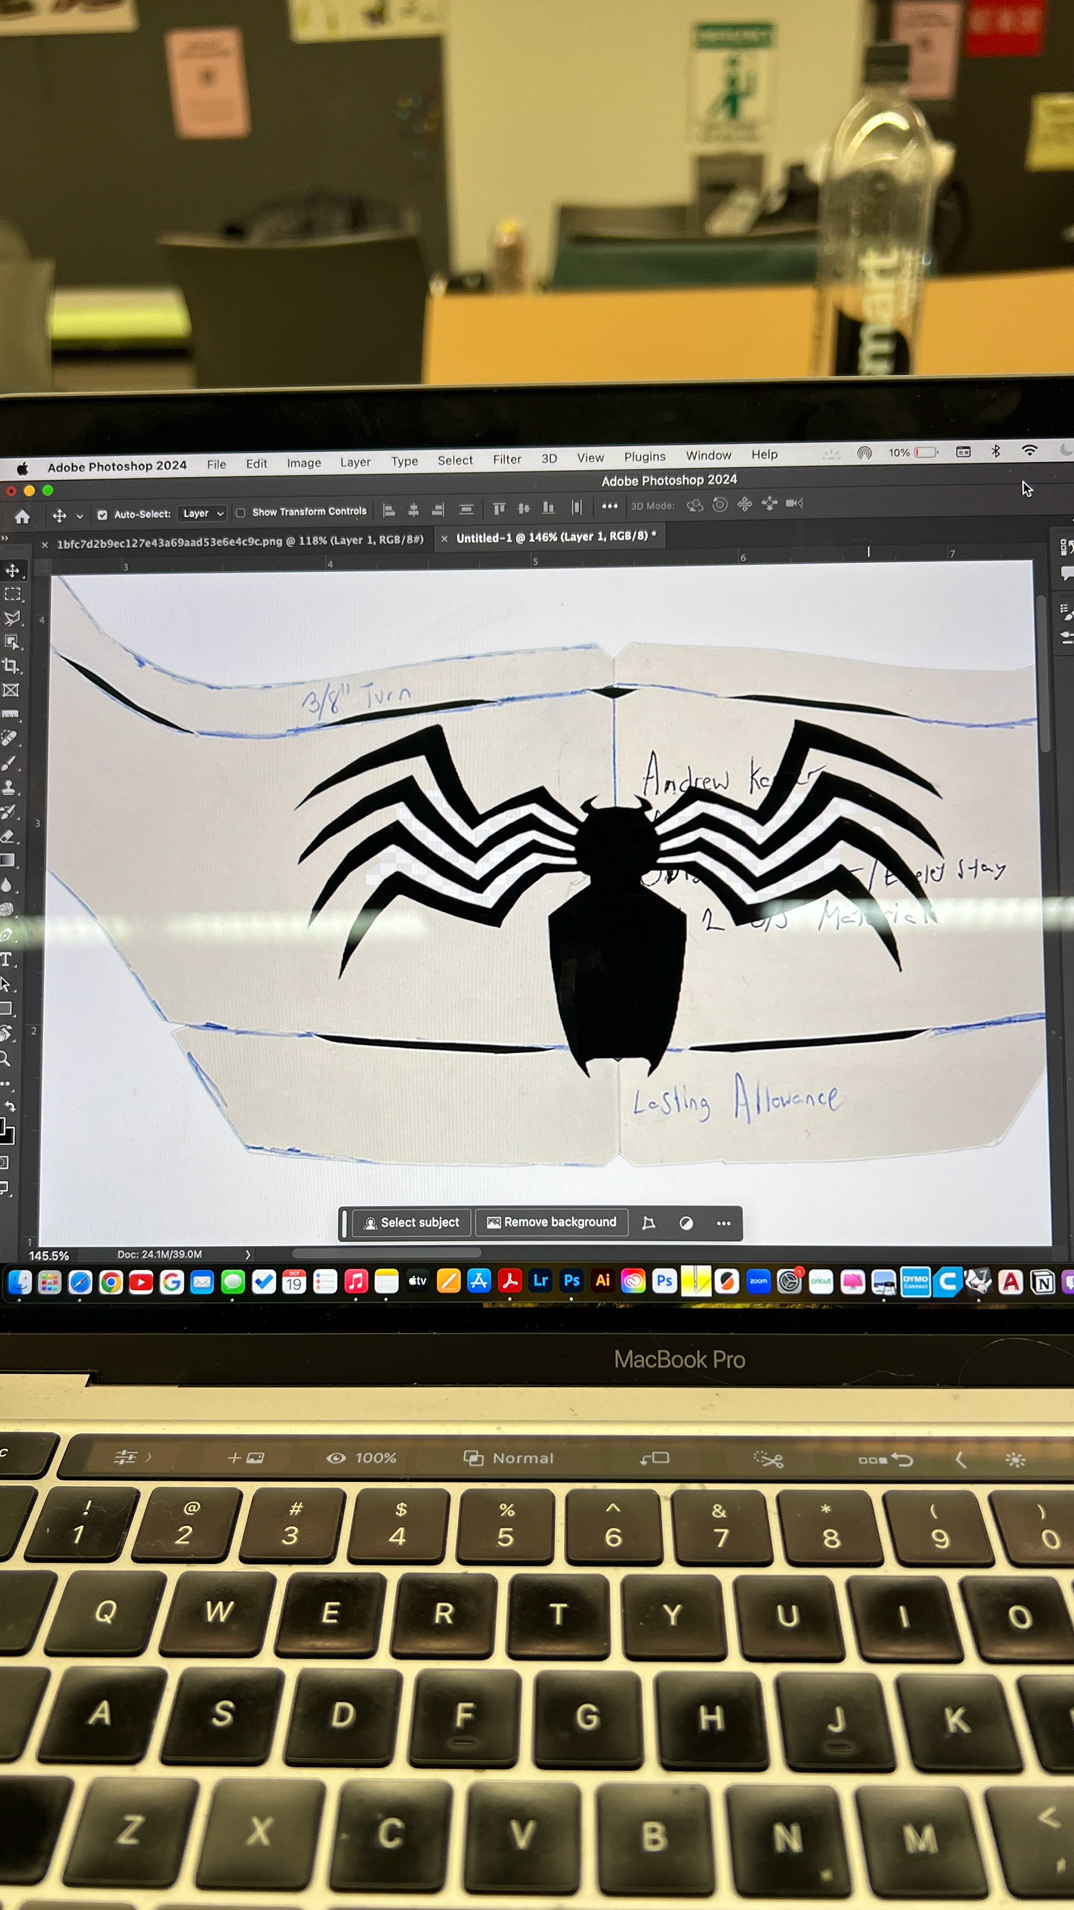The height and width of the screenshot is (1910, 1074).
Task: Disable the Auto-Select checkbox
Action: [x=102, y=514]
